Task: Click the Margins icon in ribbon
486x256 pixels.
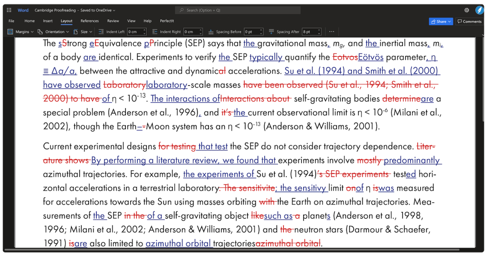Action: [11, 32]
